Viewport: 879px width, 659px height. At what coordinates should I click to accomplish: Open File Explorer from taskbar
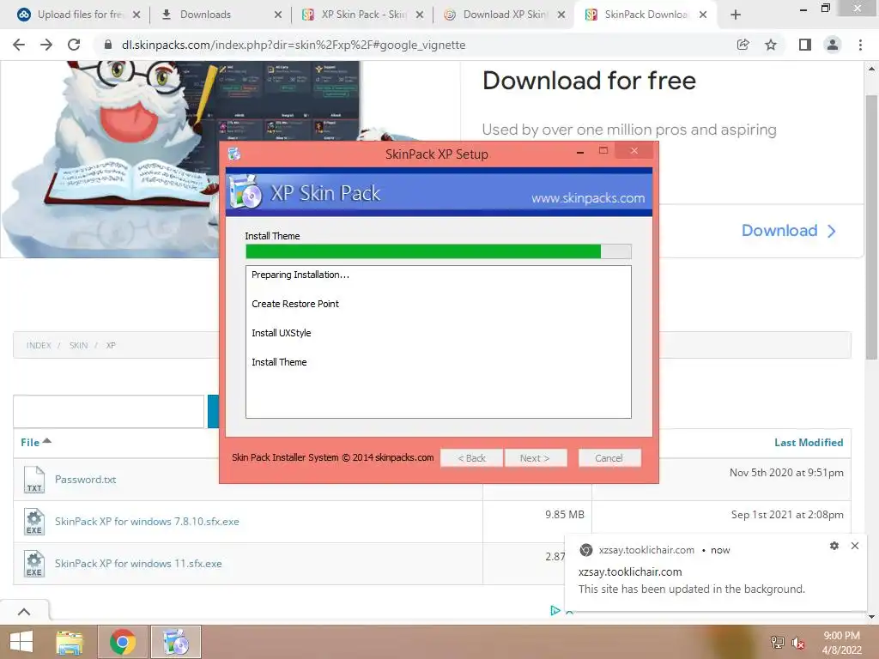point(70,642)
